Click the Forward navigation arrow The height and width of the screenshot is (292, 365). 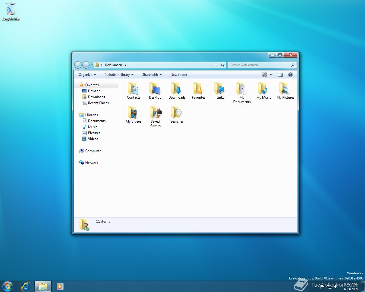pos(86,65)
